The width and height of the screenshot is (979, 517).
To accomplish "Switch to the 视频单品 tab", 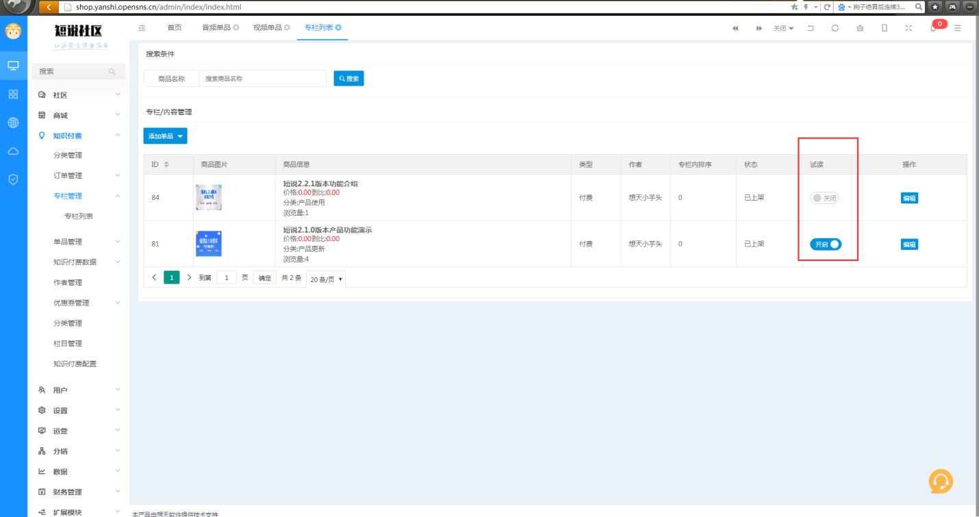I will [x=268, y=28].
